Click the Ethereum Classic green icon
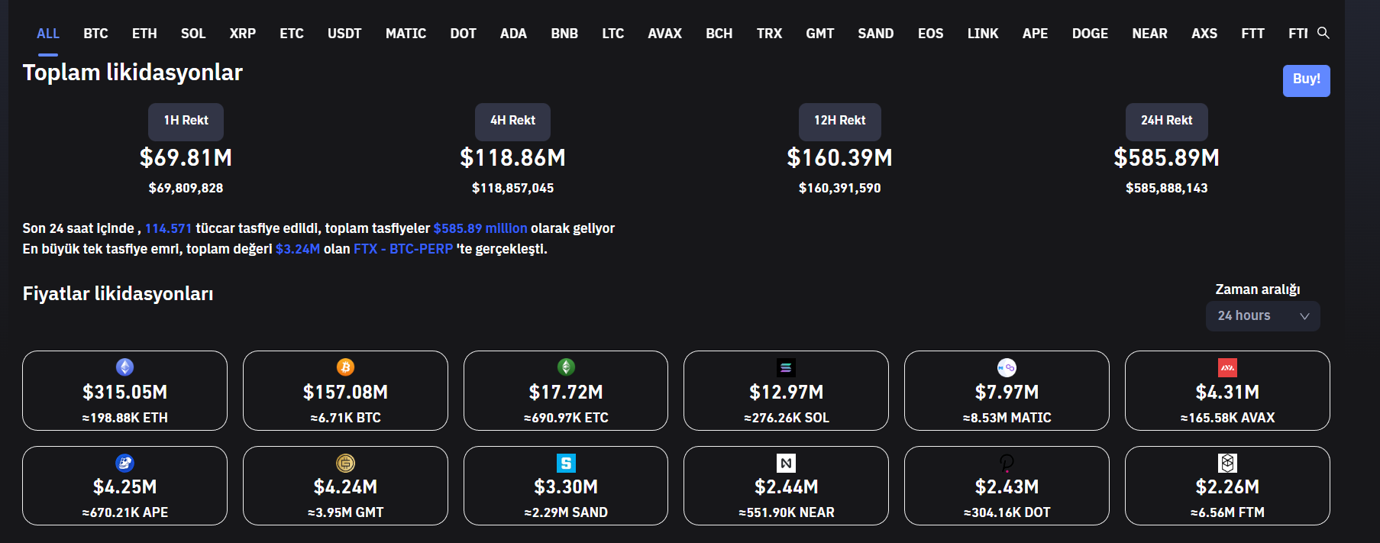This screenshot has width=1380, height=543. pos(566,367)
